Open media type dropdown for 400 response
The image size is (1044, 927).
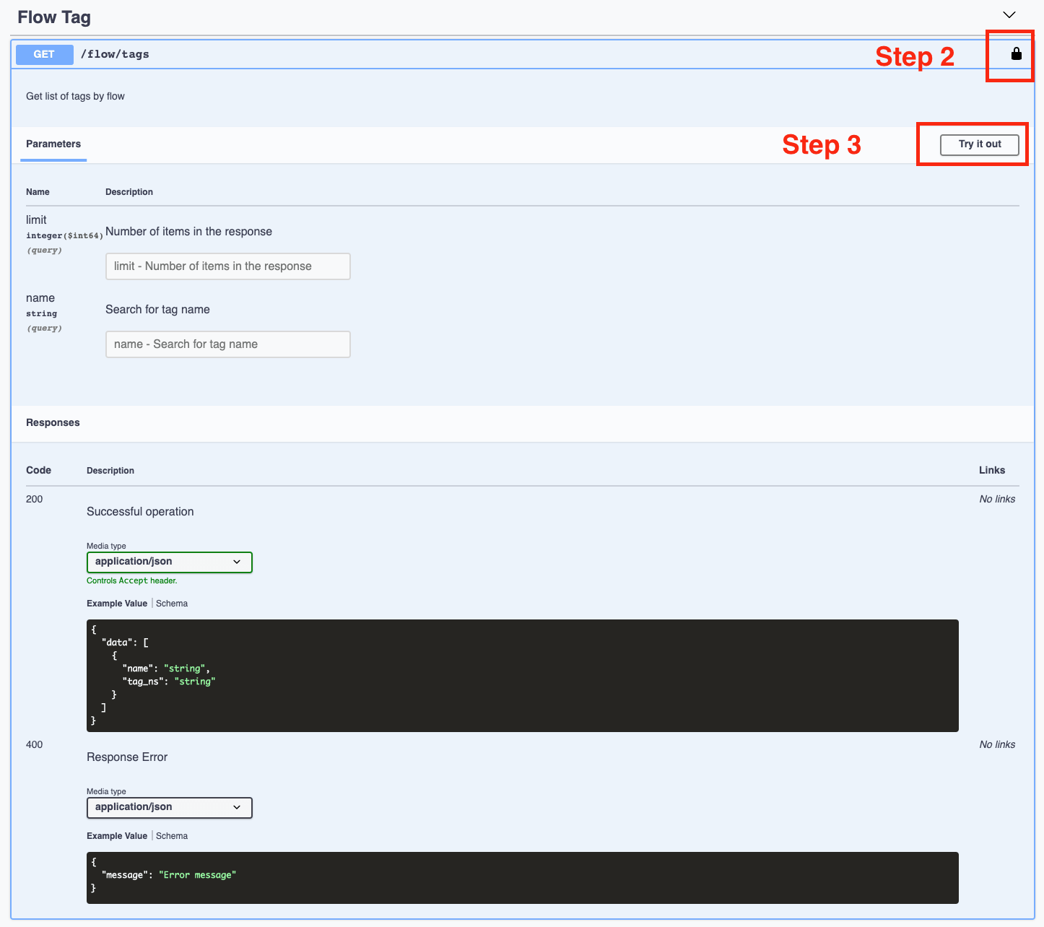click(x=170, y=807)
